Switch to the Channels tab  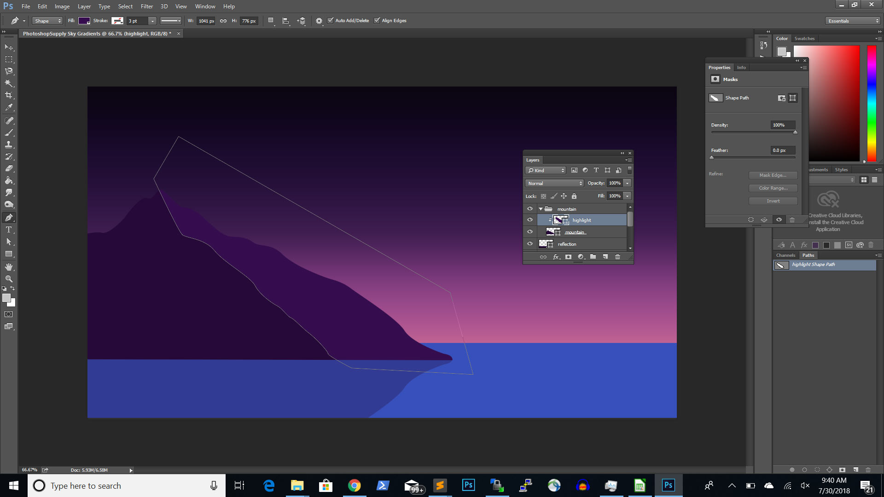pos(785,254)
